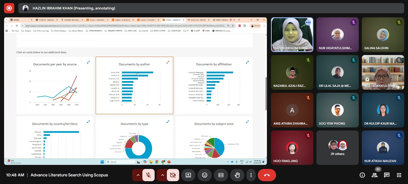Select Soo Yew Phong's participant tile
Image resolution: width=408 pixels, height=184 pixels.
click(x=337, y=110)
